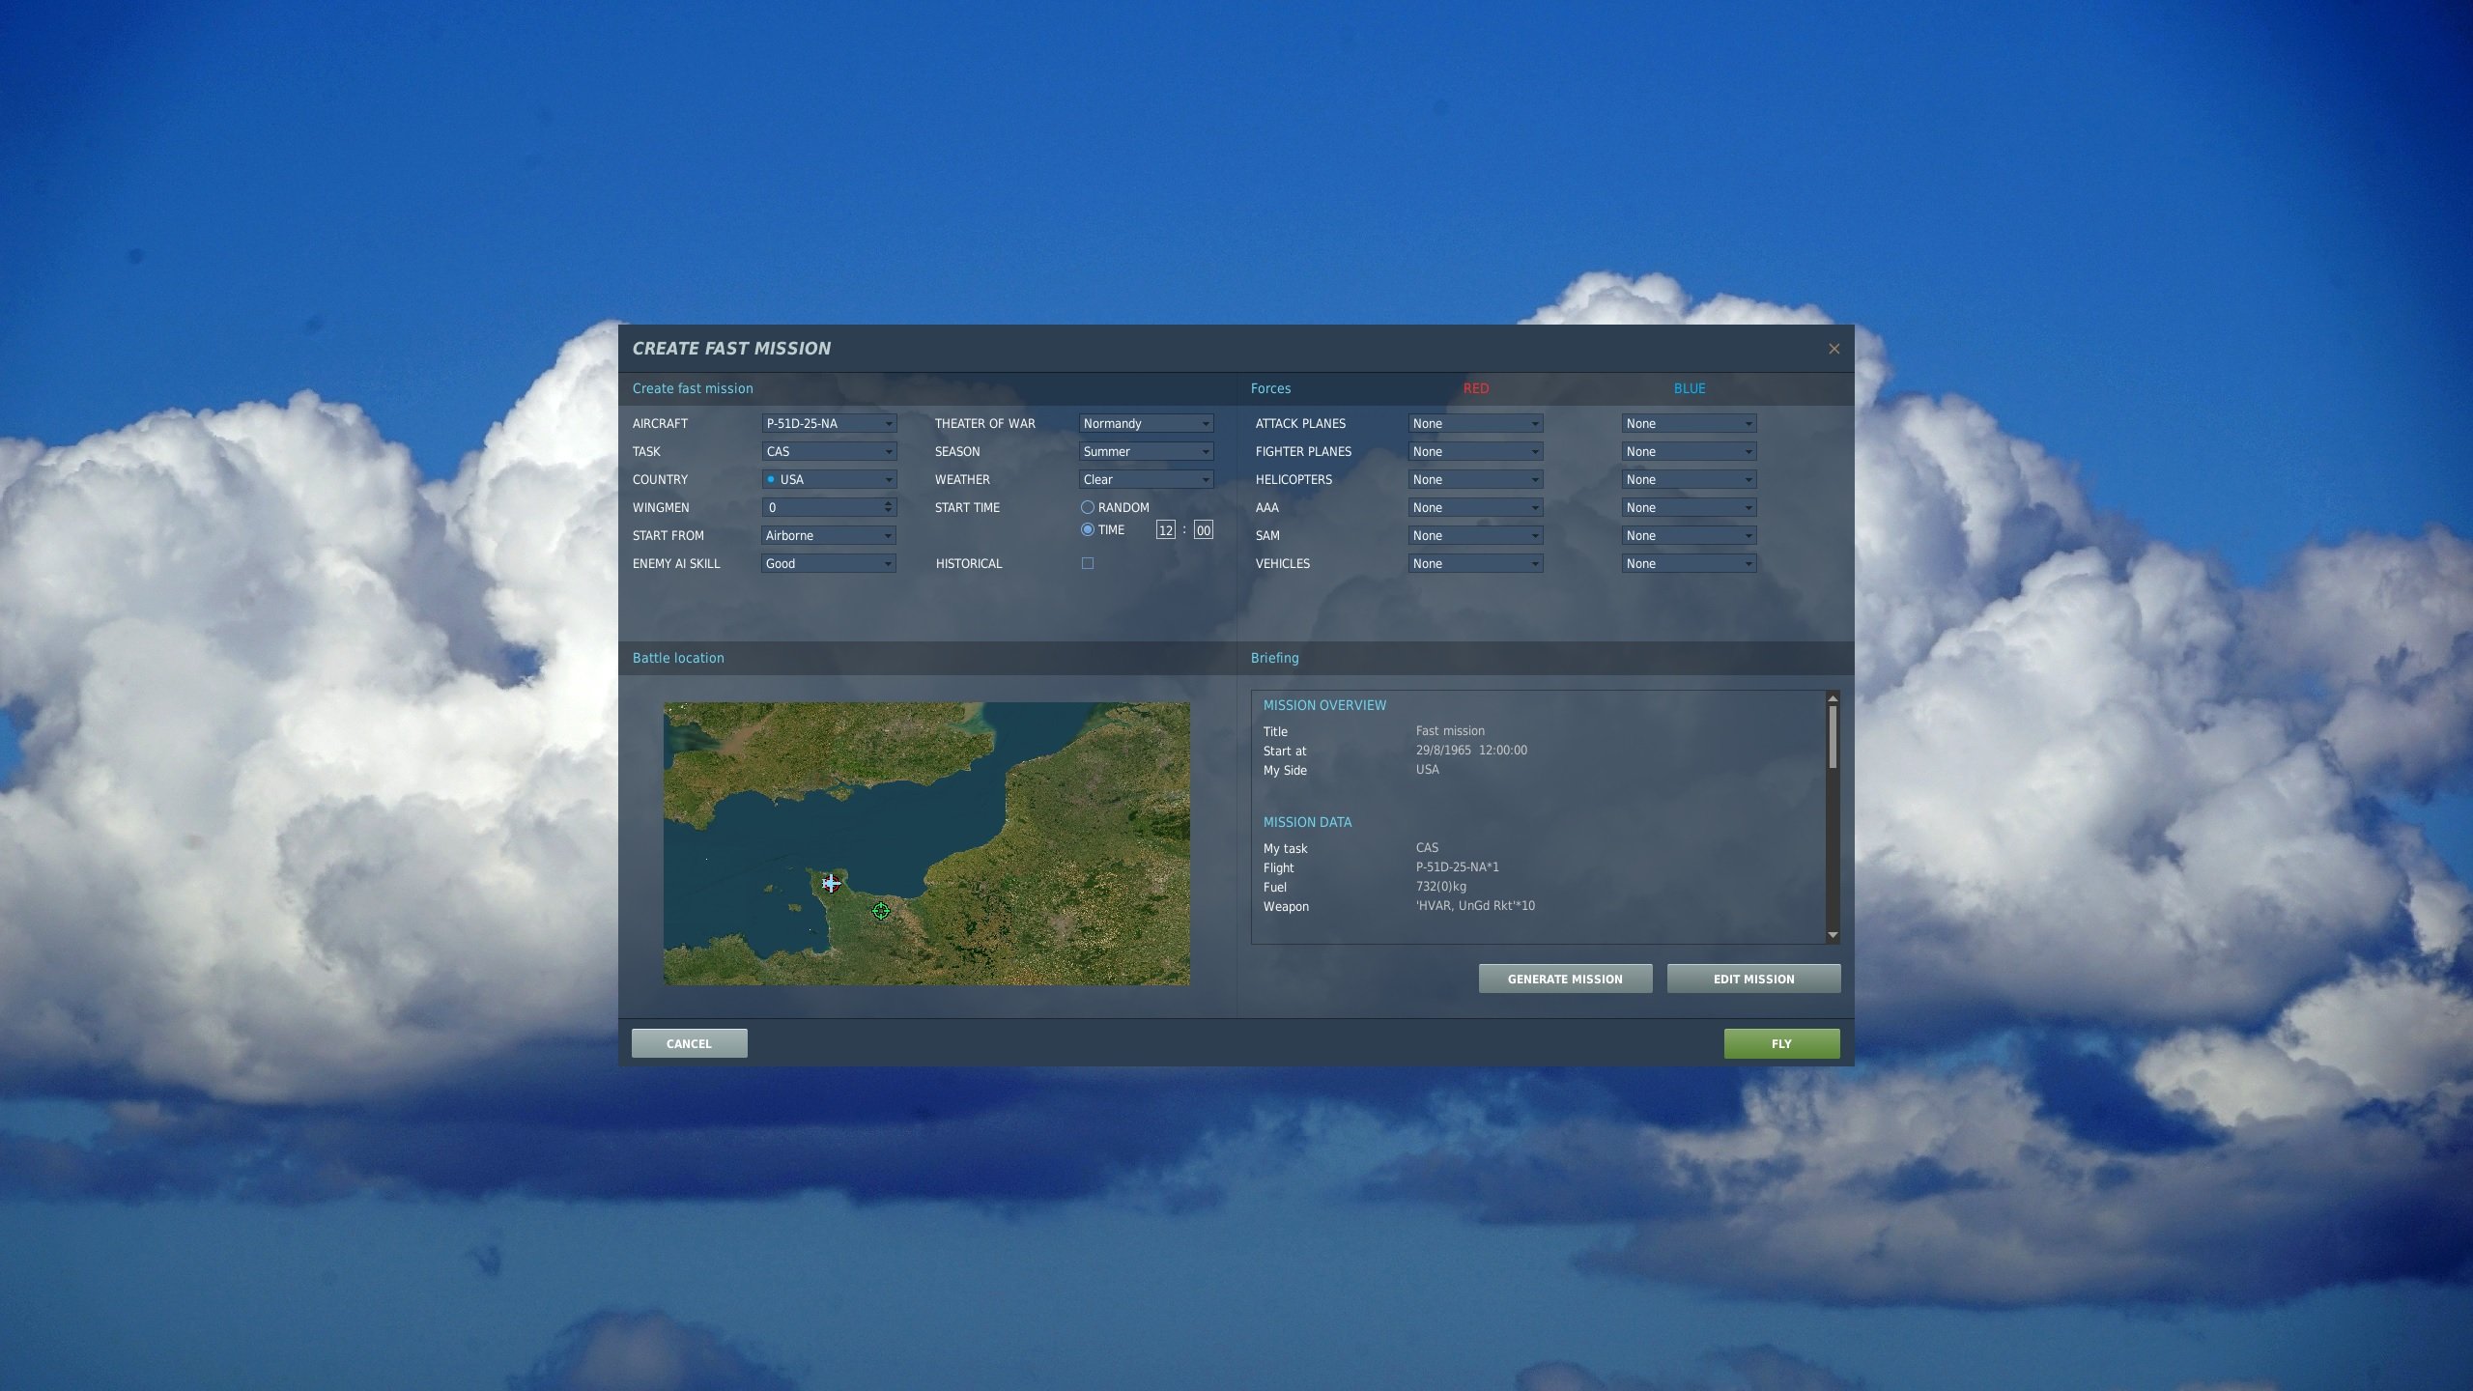
Task: Open the WEATHER dropdown set to Clear
Action: point(1146,479)
